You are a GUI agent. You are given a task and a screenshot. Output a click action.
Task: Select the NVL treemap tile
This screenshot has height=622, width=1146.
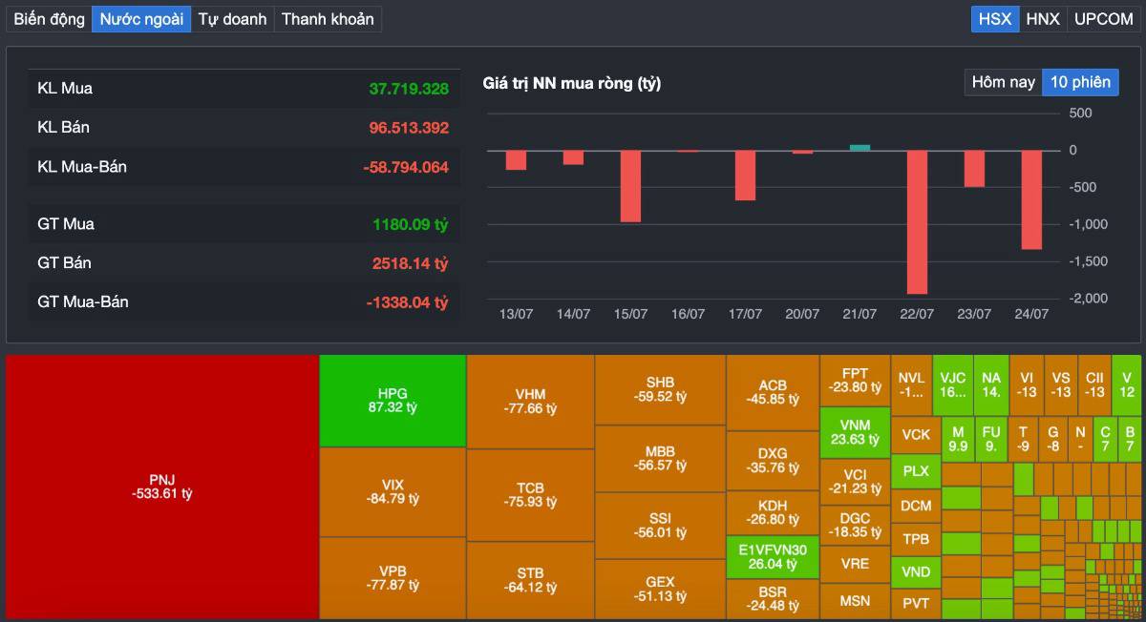(x=911, y=384)
